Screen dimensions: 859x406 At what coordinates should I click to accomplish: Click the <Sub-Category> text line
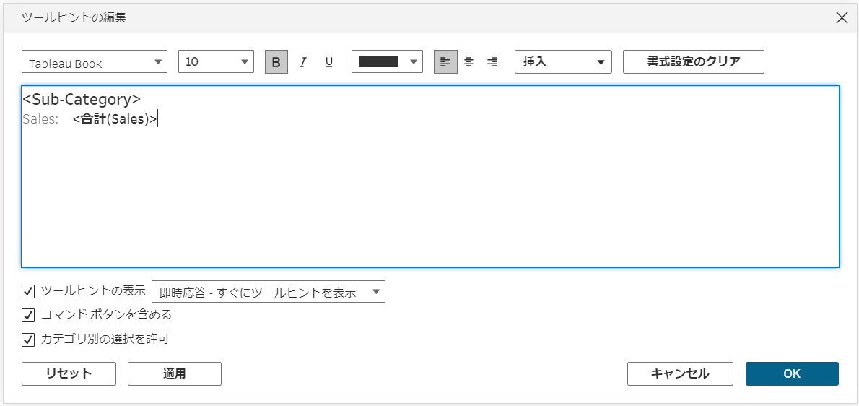(x=82, y=99)
